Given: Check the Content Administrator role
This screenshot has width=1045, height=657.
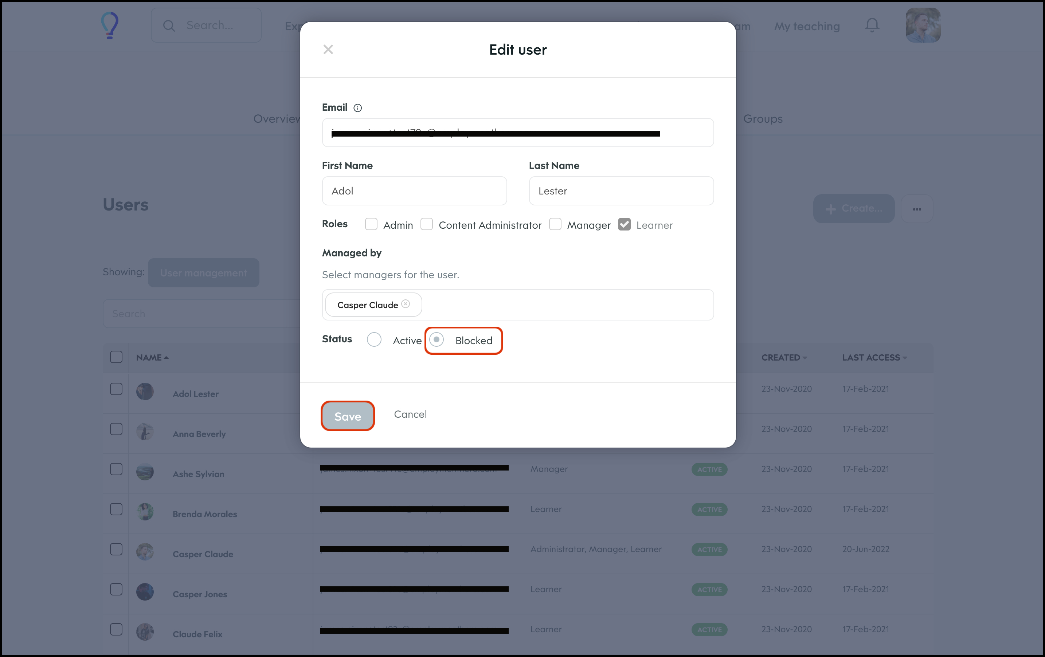Looking at the screenshot, I should point(427,224).
